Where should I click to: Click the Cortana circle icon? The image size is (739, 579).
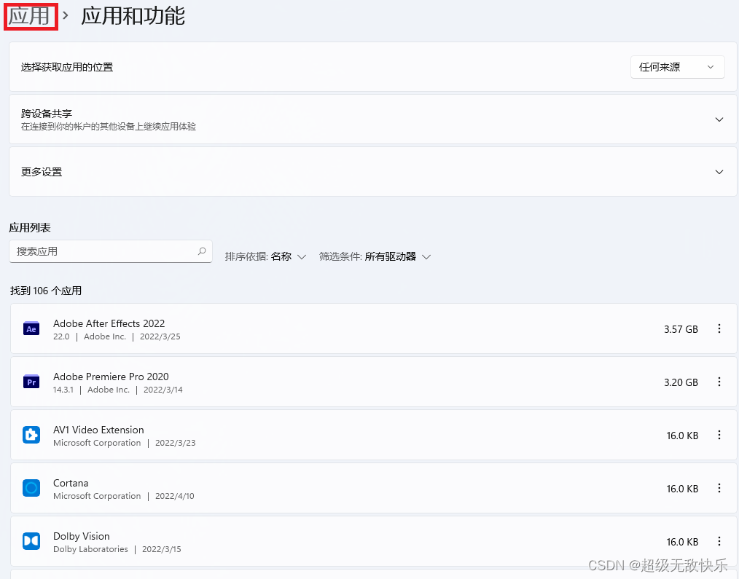31,488
